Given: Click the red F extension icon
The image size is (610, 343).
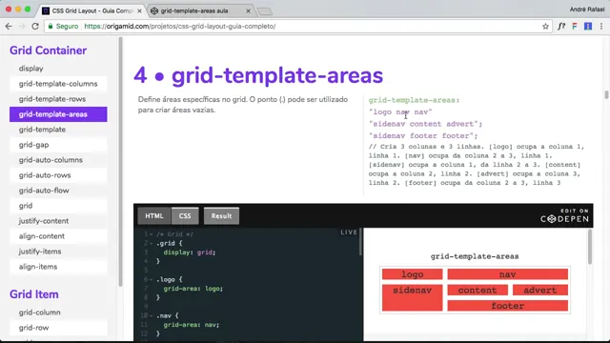Looking at the screenshot, I should pyautogui.click(x=575, y=26).
